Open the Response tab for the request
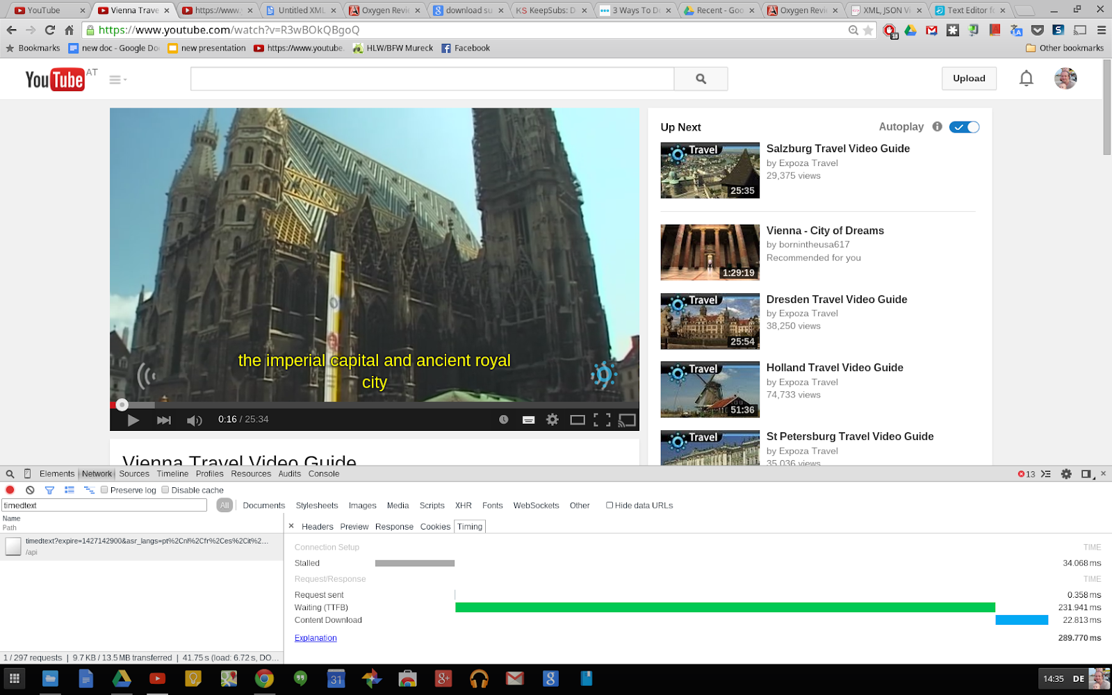 pyautogui.click(x=394, y=527)
